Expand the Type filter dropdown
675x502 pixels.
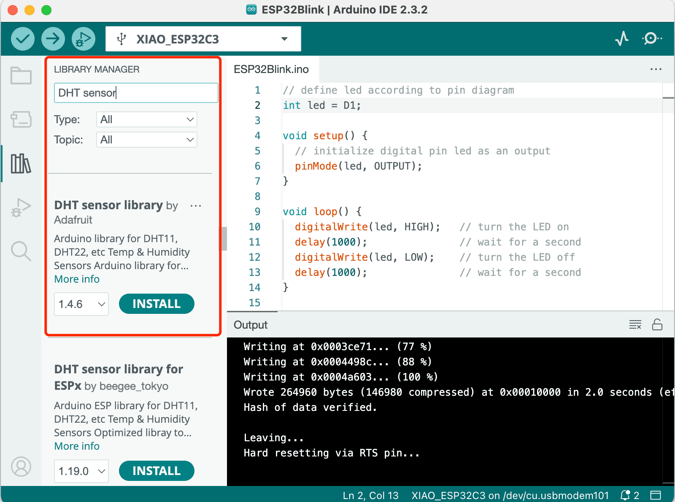(147, 119)
